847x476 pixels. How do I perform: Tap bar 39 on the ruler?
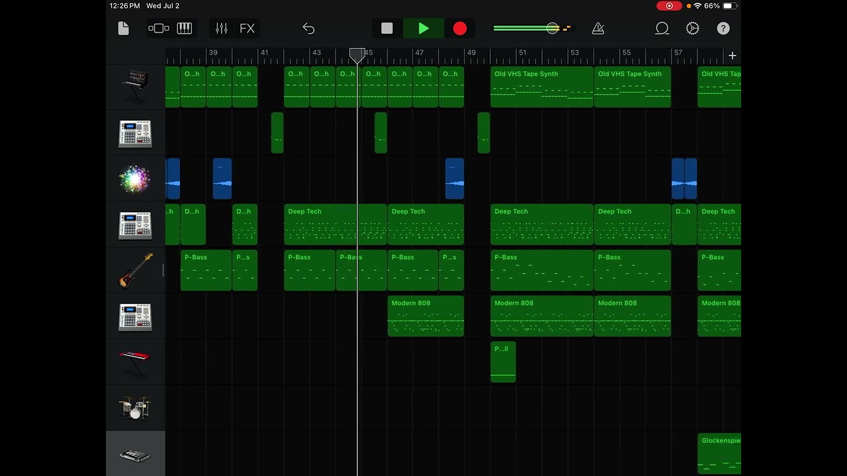click(213, 52)
